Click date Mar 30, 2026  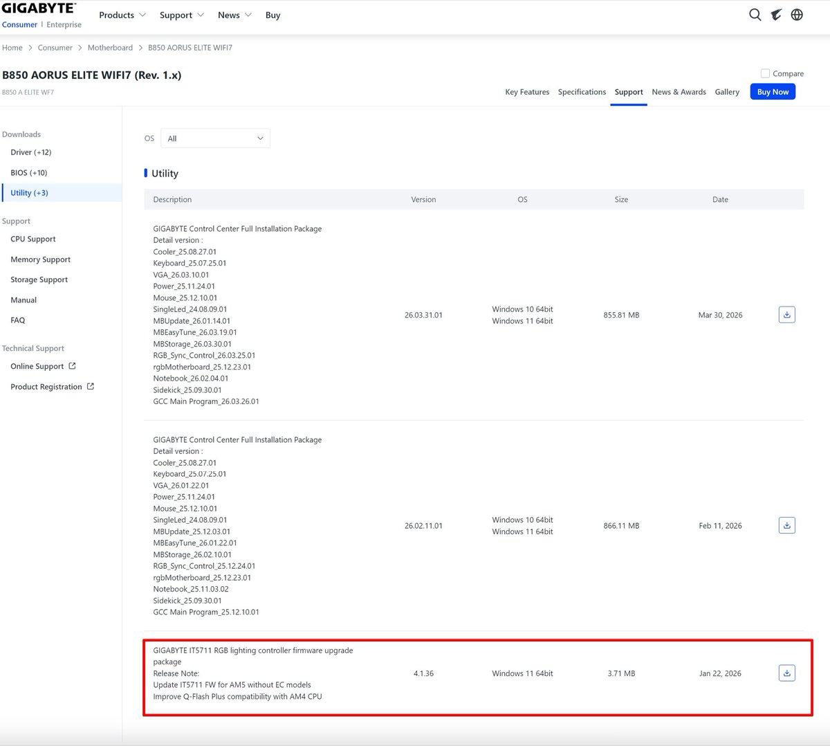tap(720, 315)
